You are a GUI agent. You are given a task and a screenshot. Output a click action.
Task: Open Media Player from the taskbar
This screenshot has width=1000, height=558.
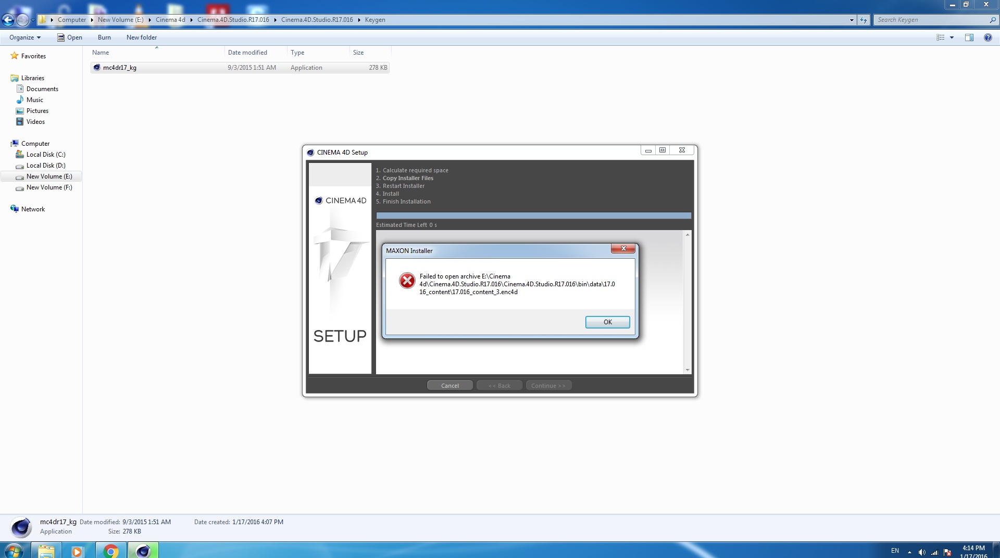point(78,551)
